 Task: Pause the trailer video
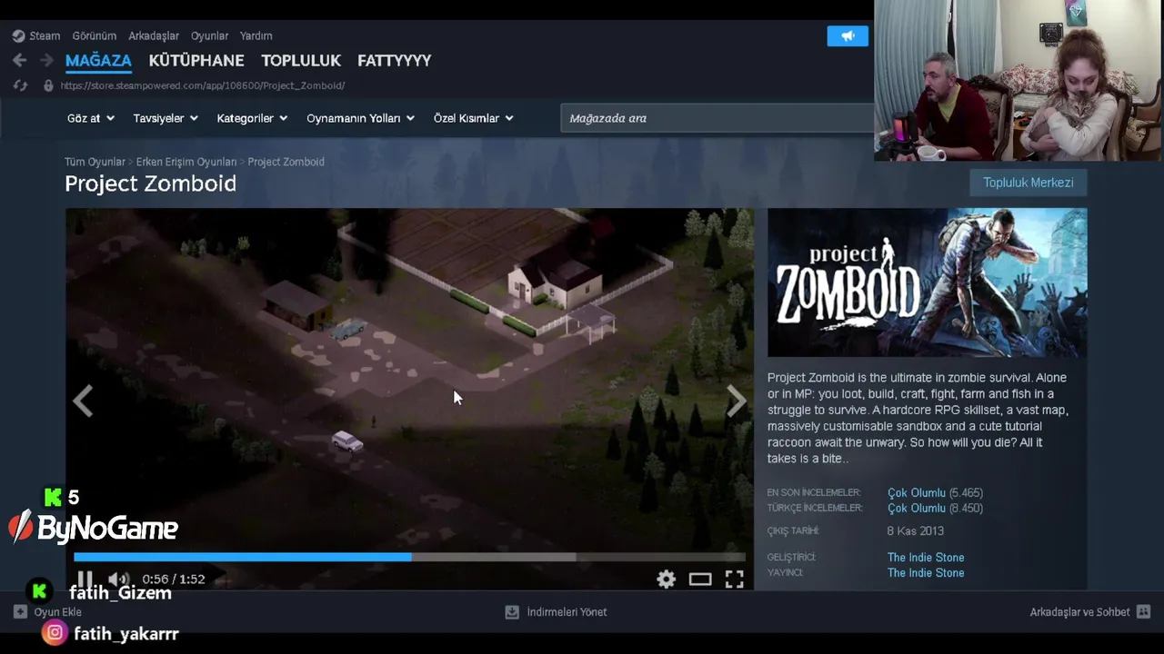[x=85, y=579]
